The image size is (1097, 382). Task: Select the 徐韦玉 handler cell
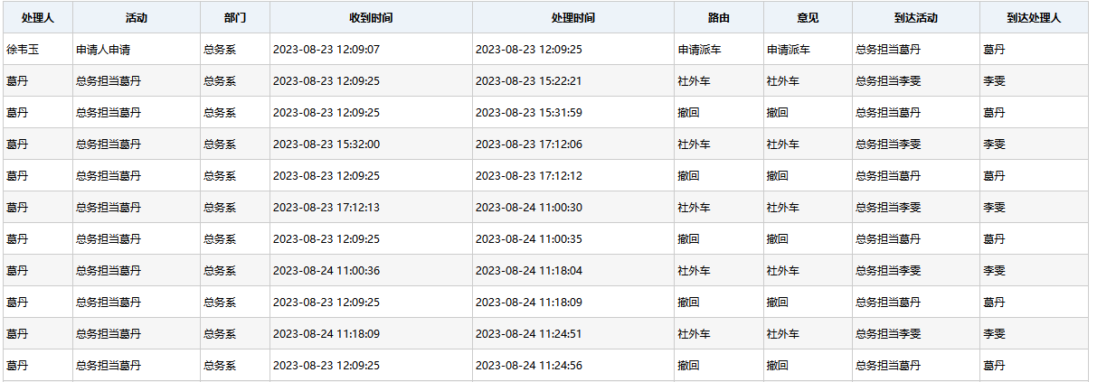(x=23, y=49)
